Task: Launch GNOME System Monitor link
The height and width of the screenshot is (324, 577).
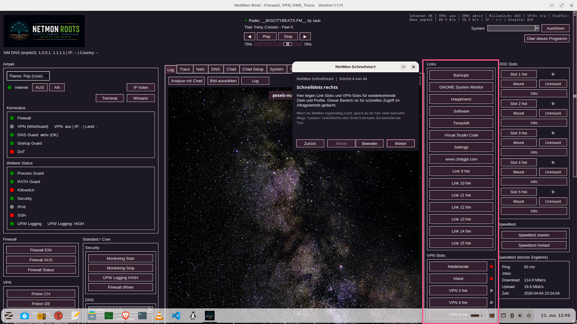Action: click(x=461, y=87)
